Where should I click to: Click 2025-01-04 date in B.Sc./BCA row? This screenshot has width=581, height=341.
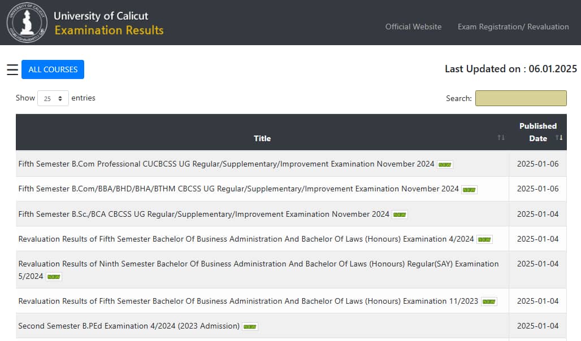click(537, 214)
